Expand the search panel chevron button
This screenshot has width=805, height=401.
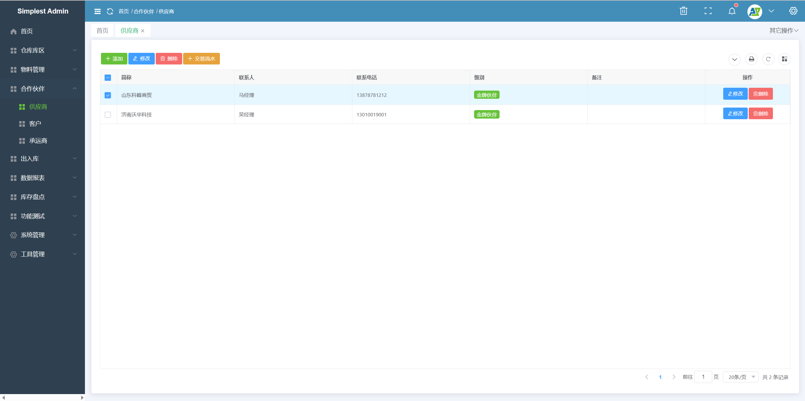735,59
